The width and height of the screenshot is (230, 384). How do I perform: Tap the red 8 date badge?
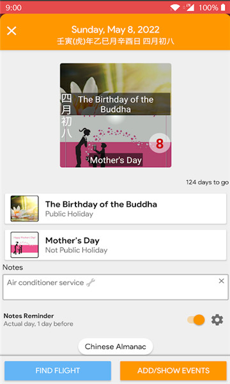pyautogui.click(x=160, y=144)
